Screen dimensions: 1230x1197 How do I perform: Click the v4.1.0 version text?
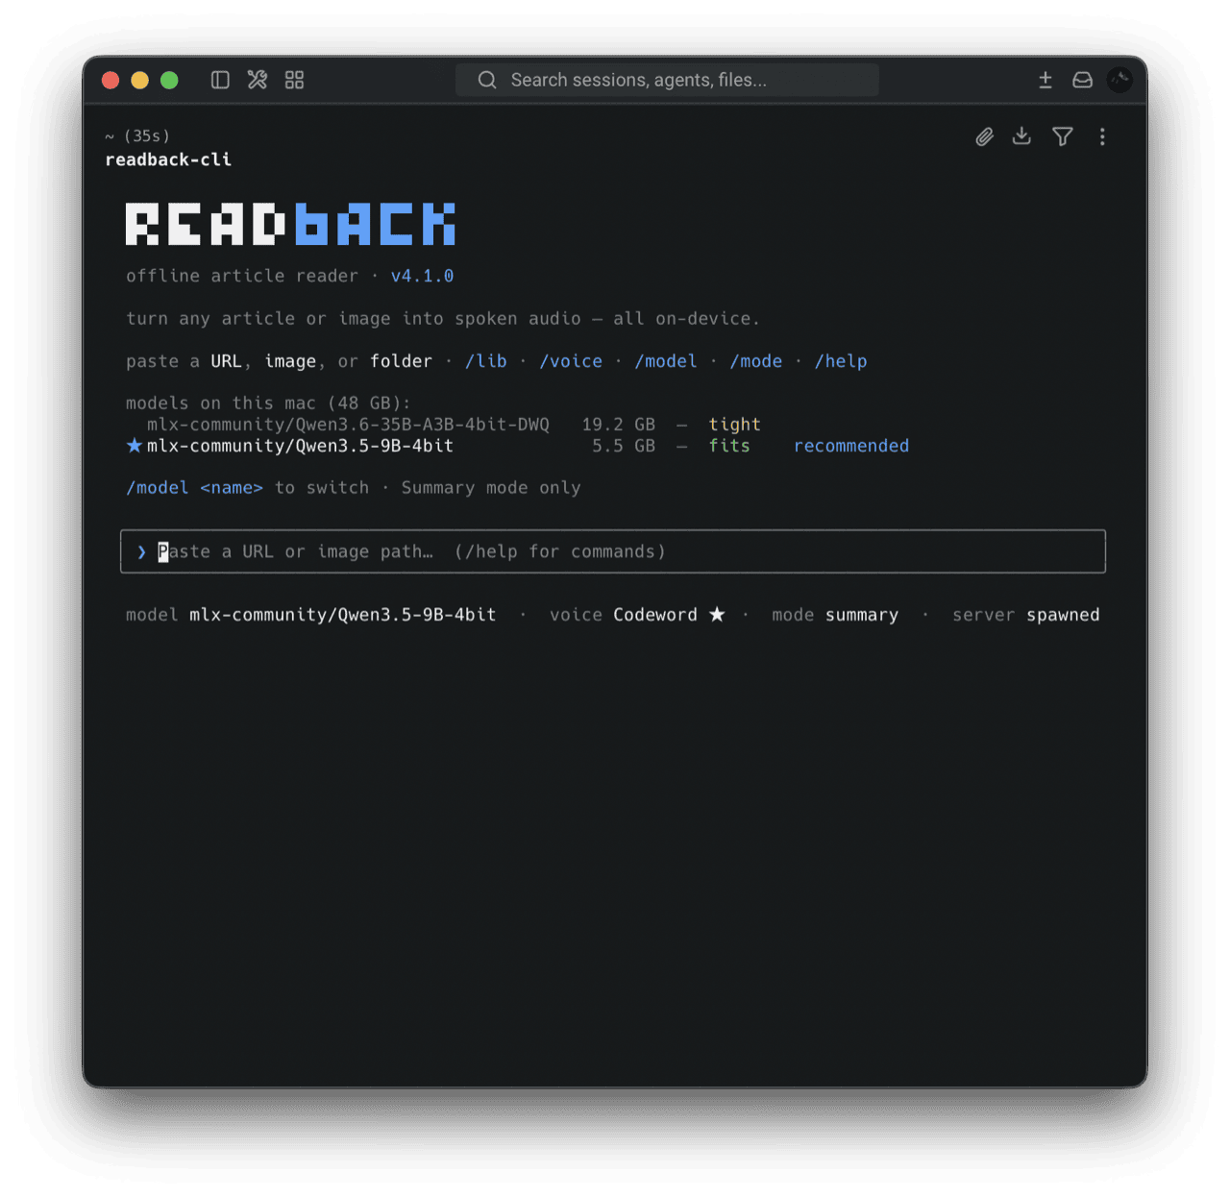[x=422, y=276]
